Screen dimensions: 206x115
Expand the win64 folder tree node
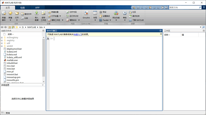tap(2, 46)
